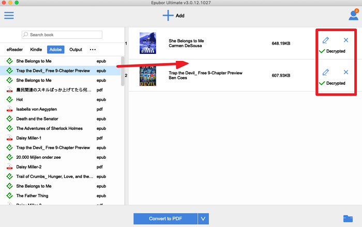Click the book list scrollbar
The image size is (362, 227).
[123, 71]
